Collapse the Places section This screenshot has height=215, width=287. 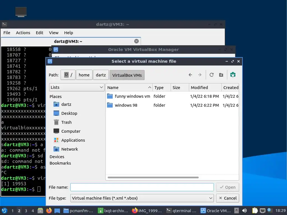55,96
